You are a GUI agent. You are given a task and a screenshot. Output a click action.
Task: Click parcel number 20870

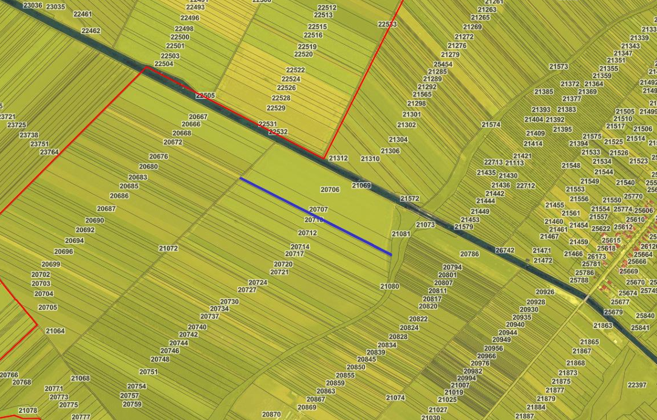pyautogui.click(x=271, y=414)
